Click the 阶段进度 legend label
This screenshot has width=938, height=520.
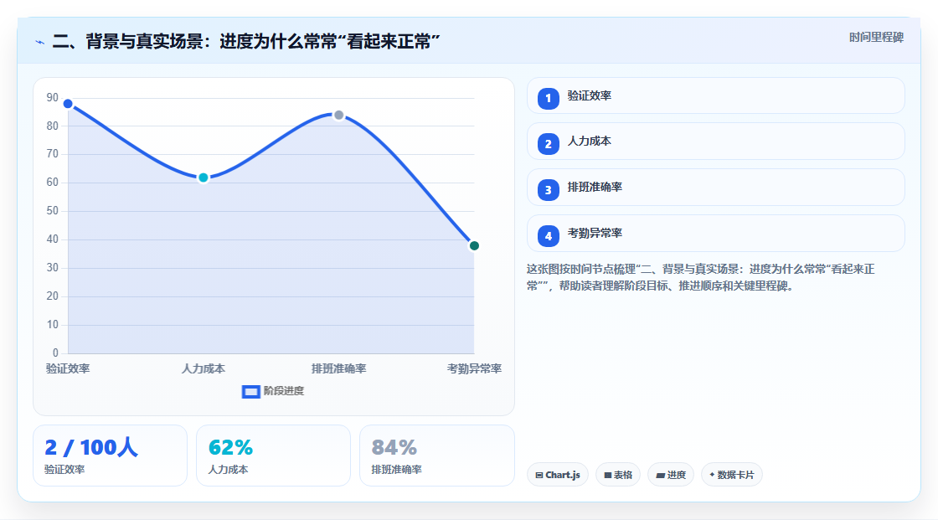click(284, 391)
